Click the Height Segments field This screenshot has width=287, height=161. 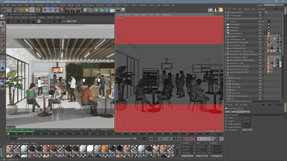[x=247, y=127]
